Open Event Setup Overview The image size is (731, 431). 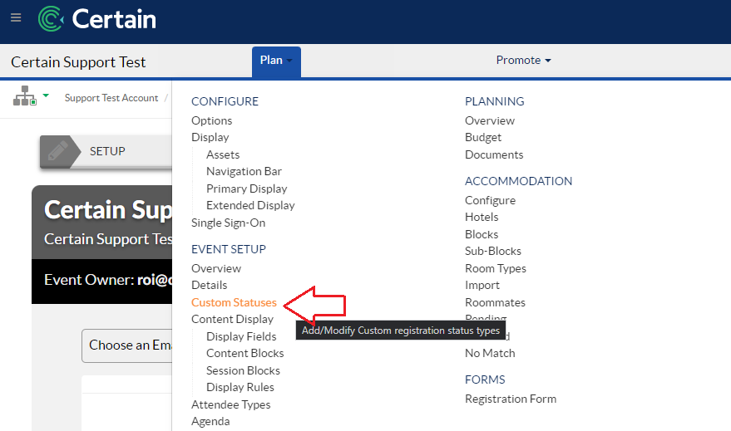tap(216, 268)
